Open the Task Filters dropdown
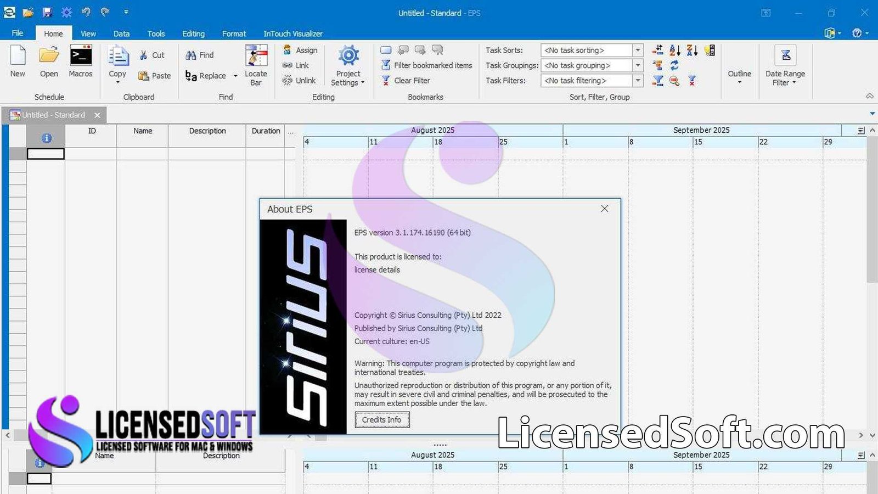 638,81
